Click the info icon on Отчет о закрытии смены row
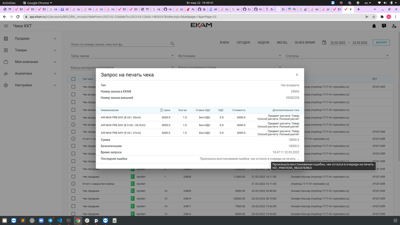This screenshot has height=225, width=400. (x=73, y=183)
